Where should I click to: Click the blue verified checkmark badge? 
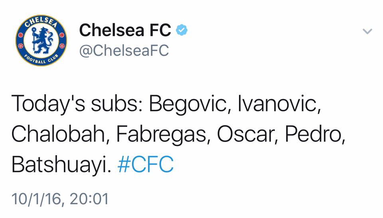tap(182, 30)
